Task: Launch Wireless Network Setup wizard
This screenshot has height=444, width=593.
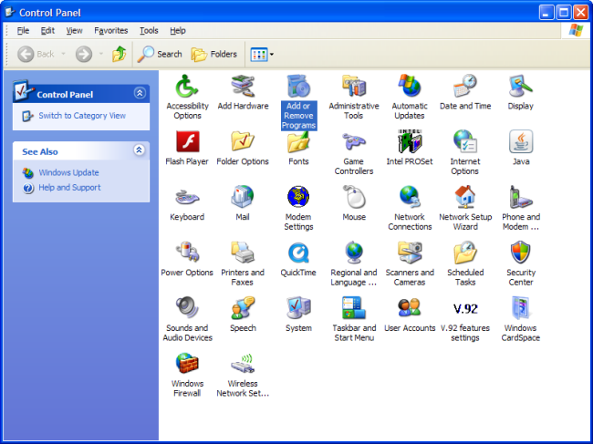Action: [x=243, y=375]
